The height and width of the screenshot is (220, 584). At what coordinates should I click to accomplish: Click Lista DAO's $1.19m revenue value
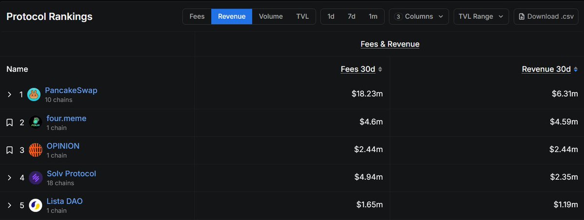point(566,204)
